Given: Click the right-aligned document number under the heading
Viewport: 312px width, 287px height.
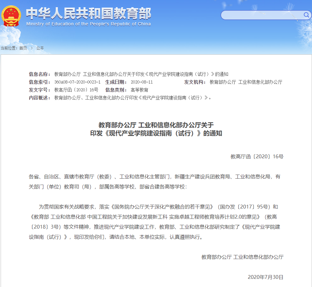Looking at the screenshot, I should 257,156.
